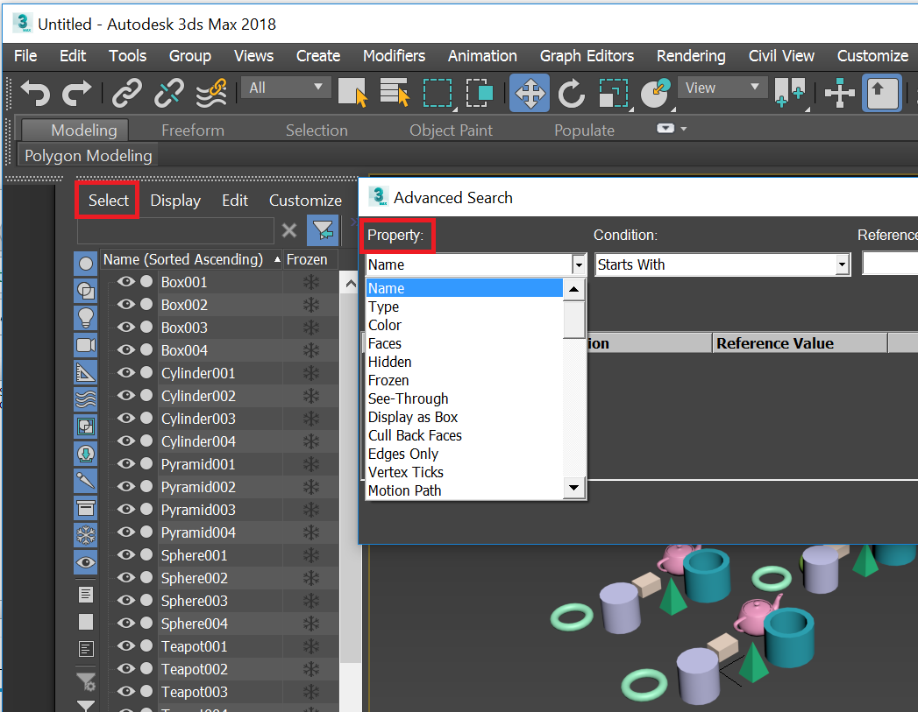Open the All selection filter dropdown
Screen dimensions: 918x712
point(287,88)
